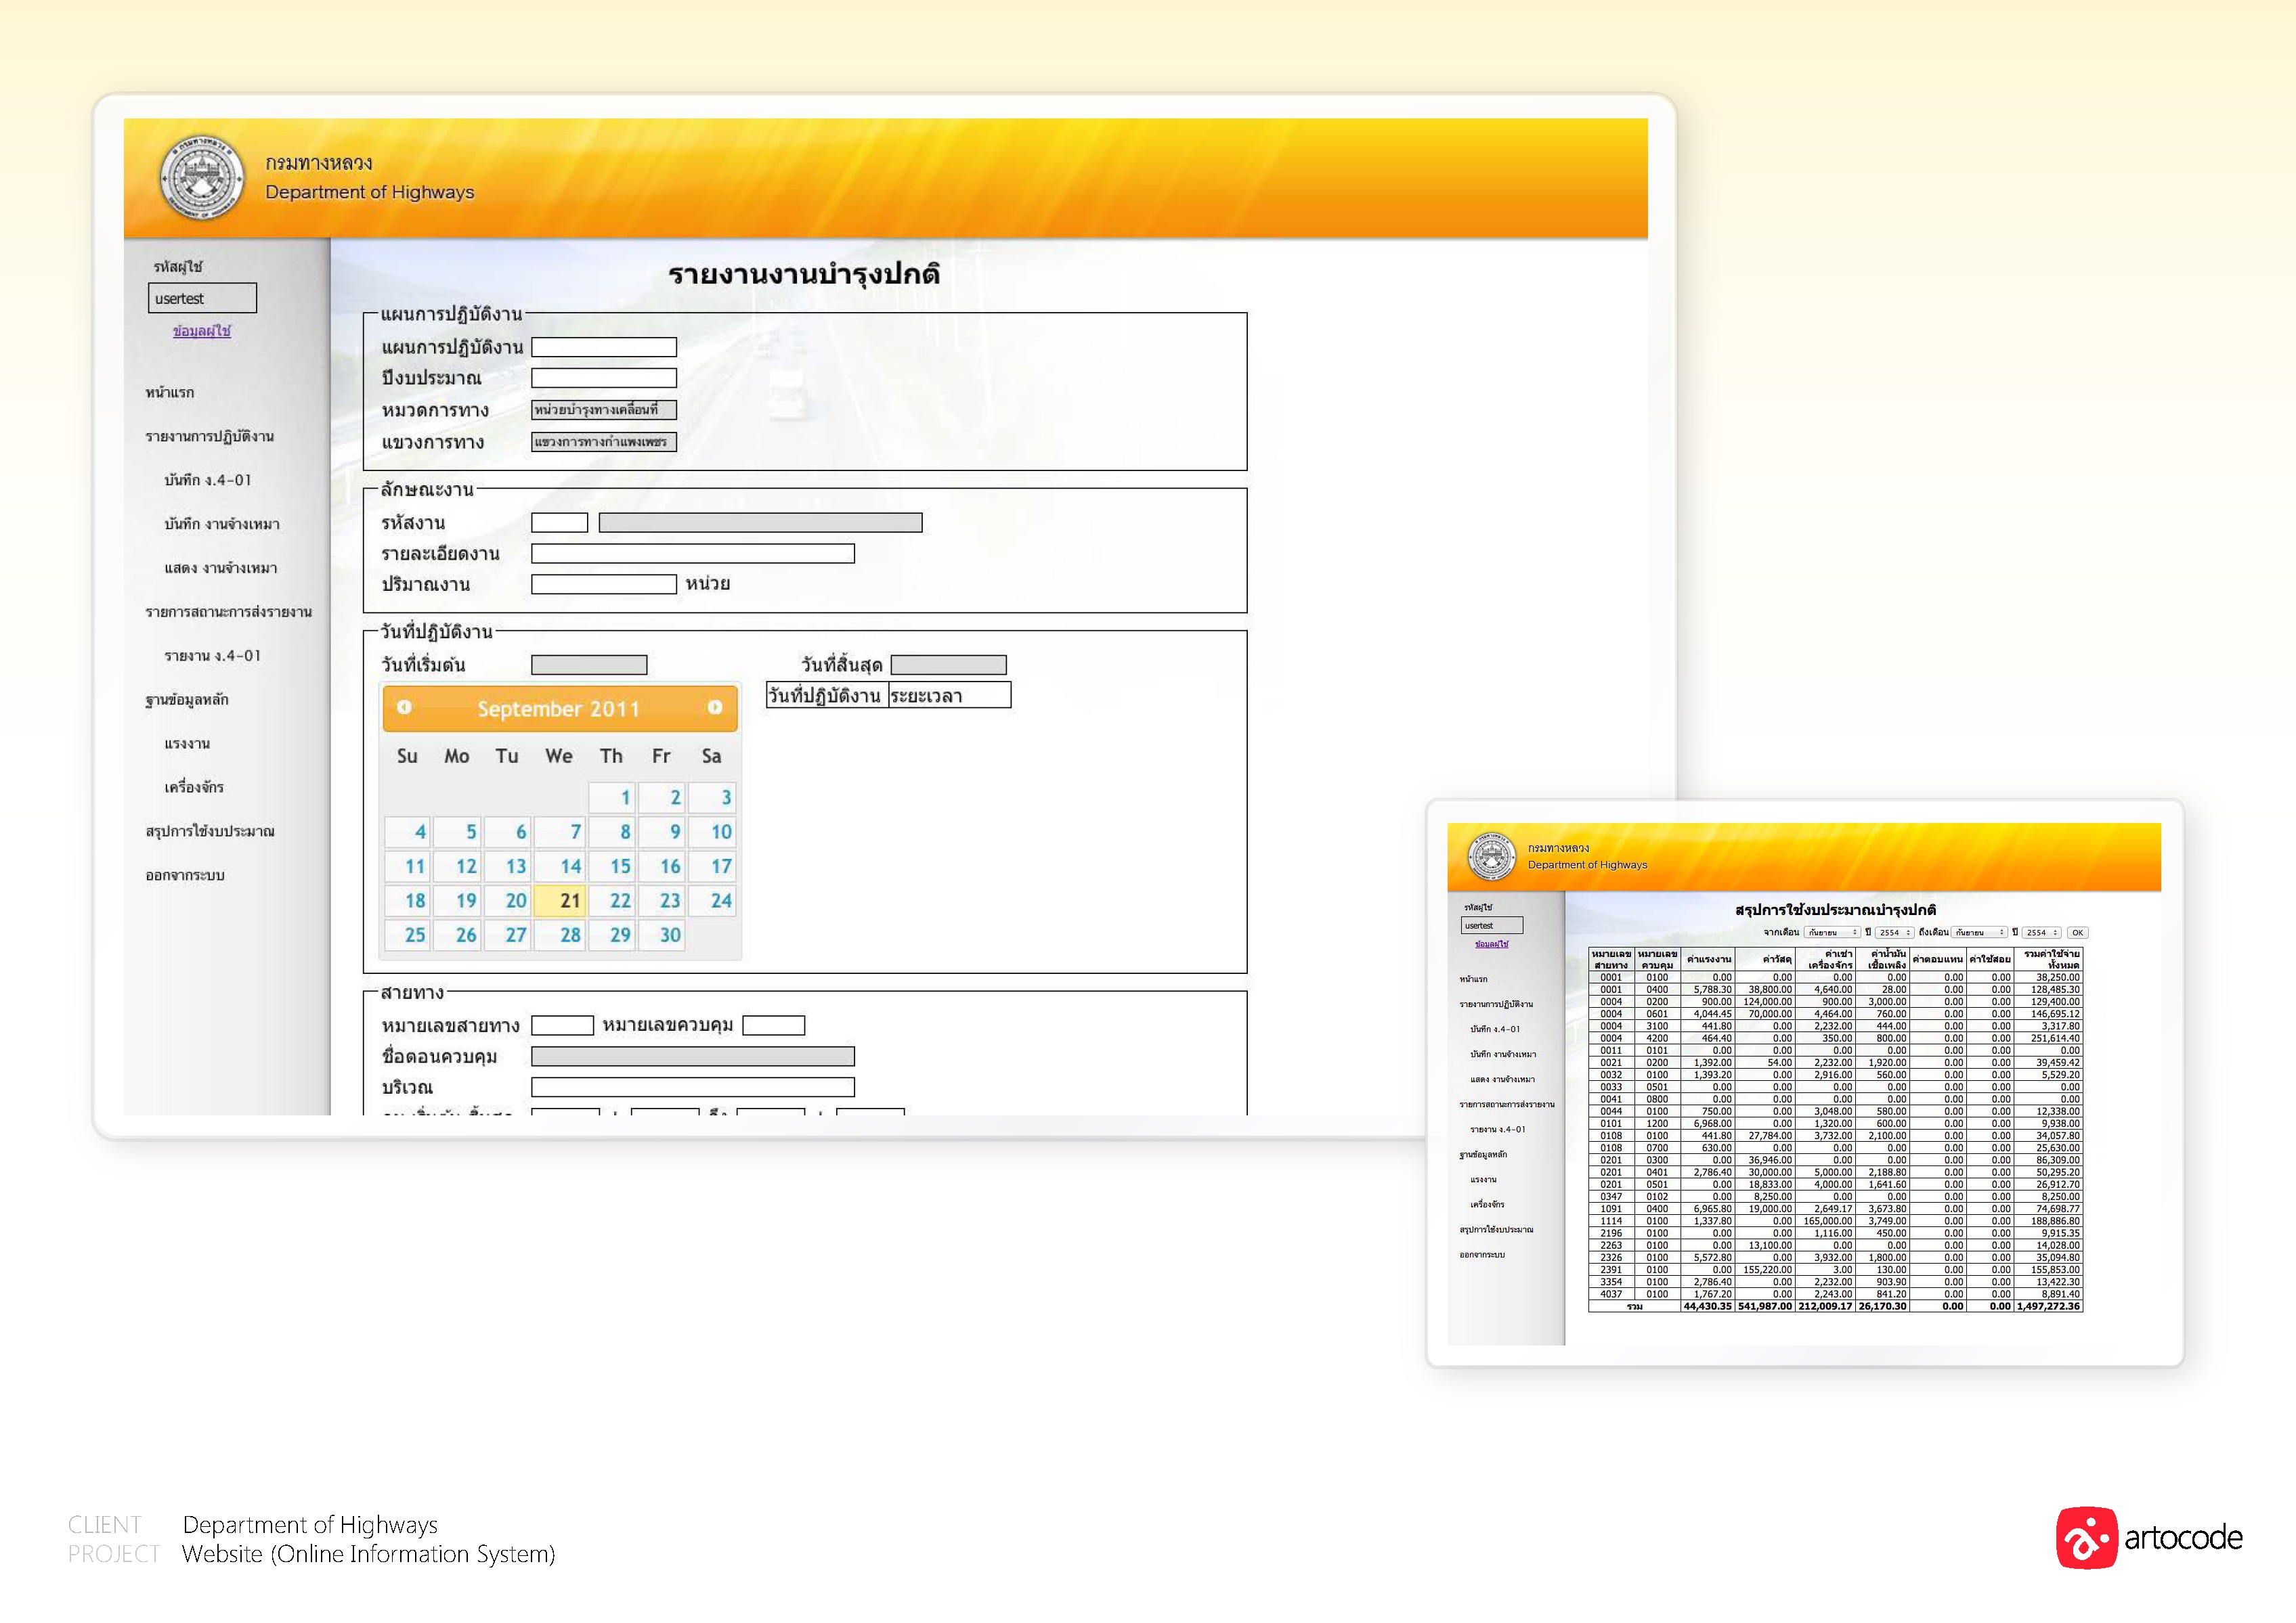Screen dimensions: 2296x1623
Task: Open บันทึก งานจ้างเหมา in large window sidebar
Action: (222, 525)
